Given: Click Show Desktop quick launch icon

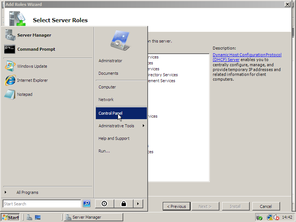Looking at the screenshot, I should click(x=38, y=217).
